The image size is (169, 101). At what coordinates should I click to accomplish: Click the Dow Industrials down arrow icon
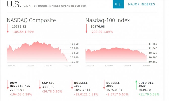click(x=8, y=85)
